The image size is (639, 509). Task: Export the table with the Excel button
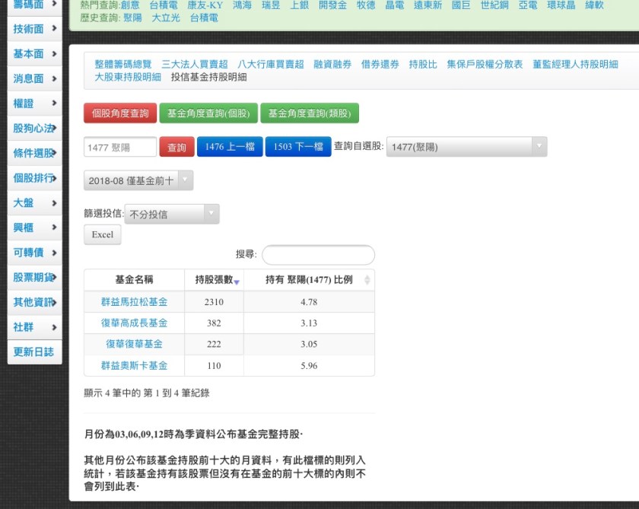coord(102,235)
